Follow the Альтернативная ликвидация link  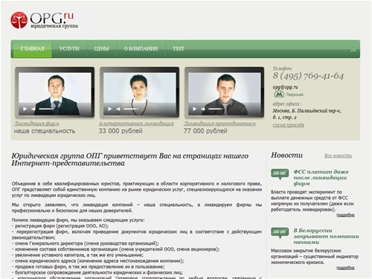[x=136, y=124]
